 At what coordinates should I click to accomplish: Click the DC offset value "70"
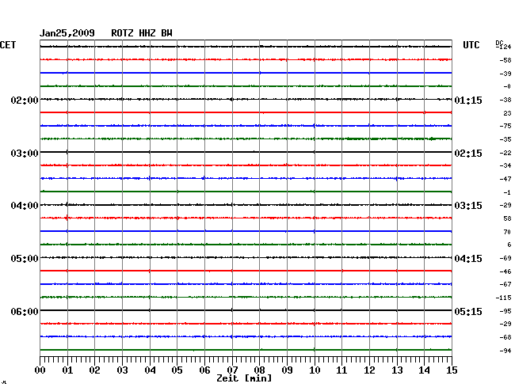pyautogui.click(x=507, y=232)
